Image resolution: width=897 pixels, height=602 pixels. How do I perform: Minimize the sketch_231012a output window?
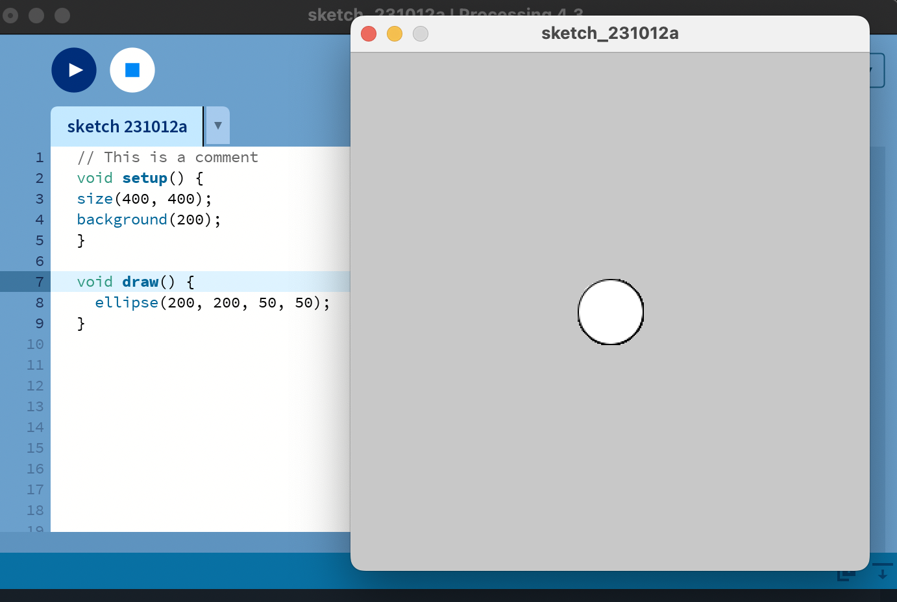click(x=395, y=34)
